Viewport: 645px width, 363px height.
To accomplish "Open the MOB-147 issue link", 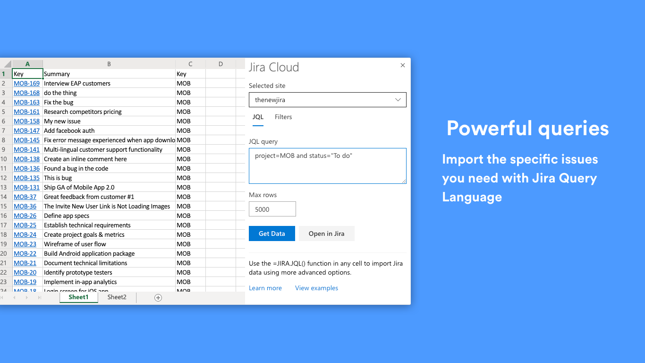I will coord(26,130).
